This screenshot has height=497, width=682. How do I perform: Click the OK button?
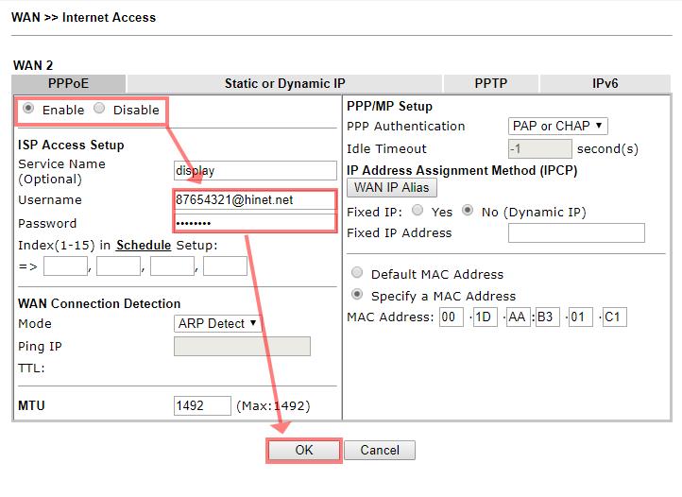(303, 451)
